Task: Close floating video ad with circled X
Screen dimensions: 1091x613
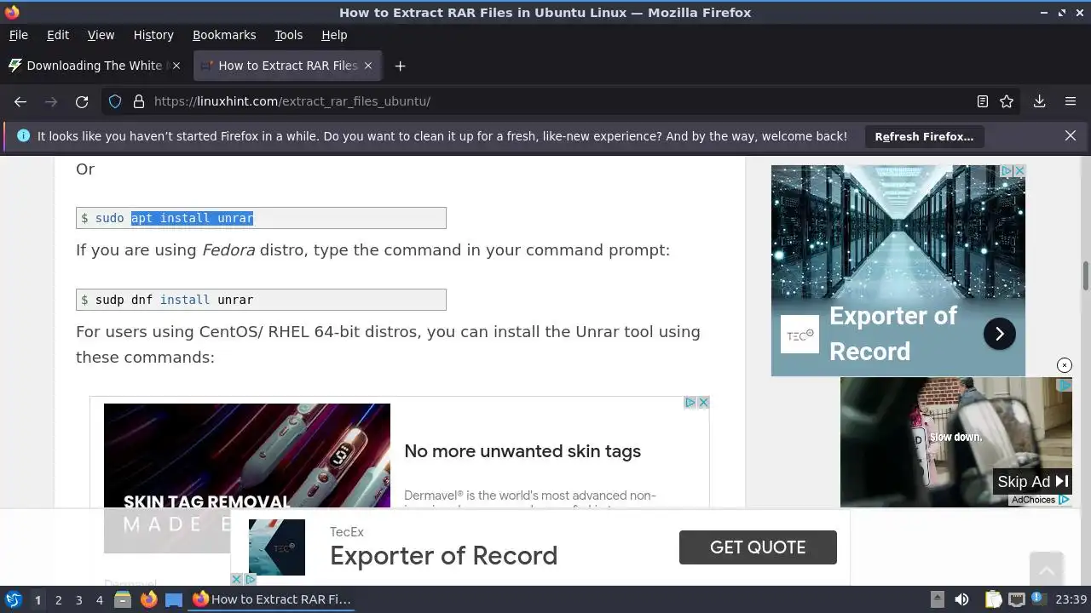Action: coord(1065,365)
